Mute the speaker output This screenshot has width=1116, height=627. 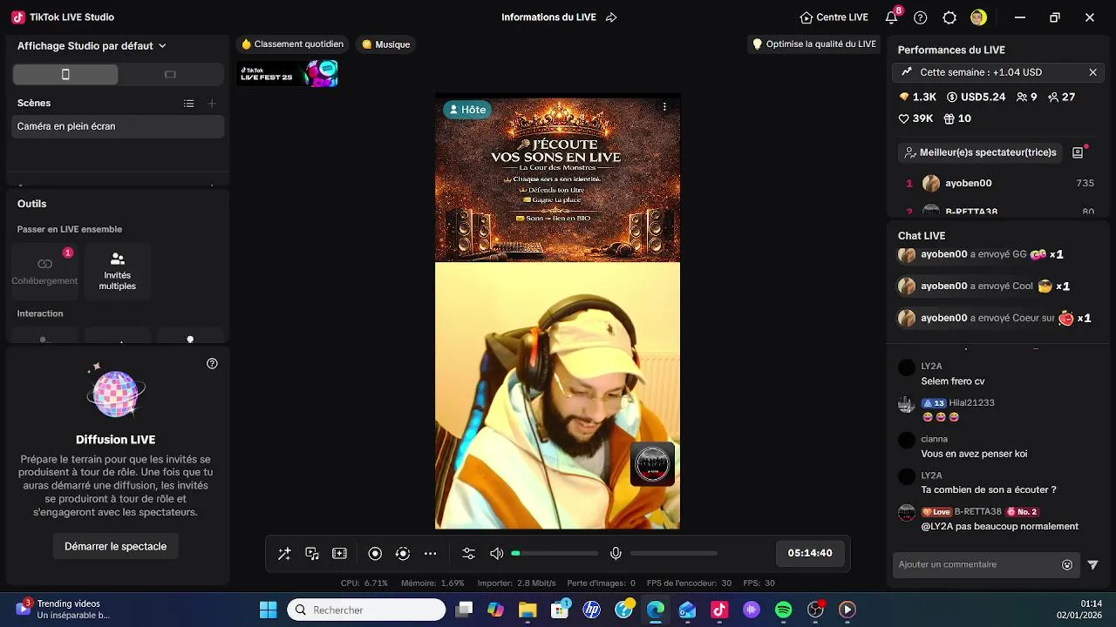497,554
